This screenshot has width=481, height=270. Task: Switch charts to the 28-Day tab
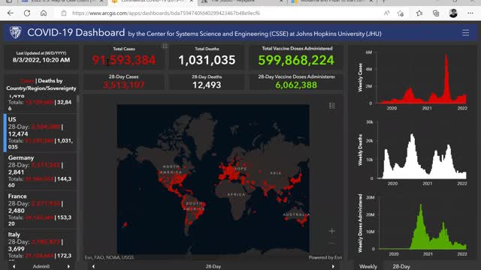[x=401, y=267]
